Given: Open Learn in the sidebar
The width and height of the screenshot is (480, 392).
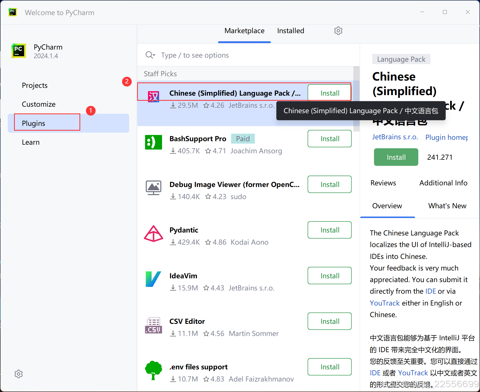Looking at the screenshot, I should [x=31, y=142].
